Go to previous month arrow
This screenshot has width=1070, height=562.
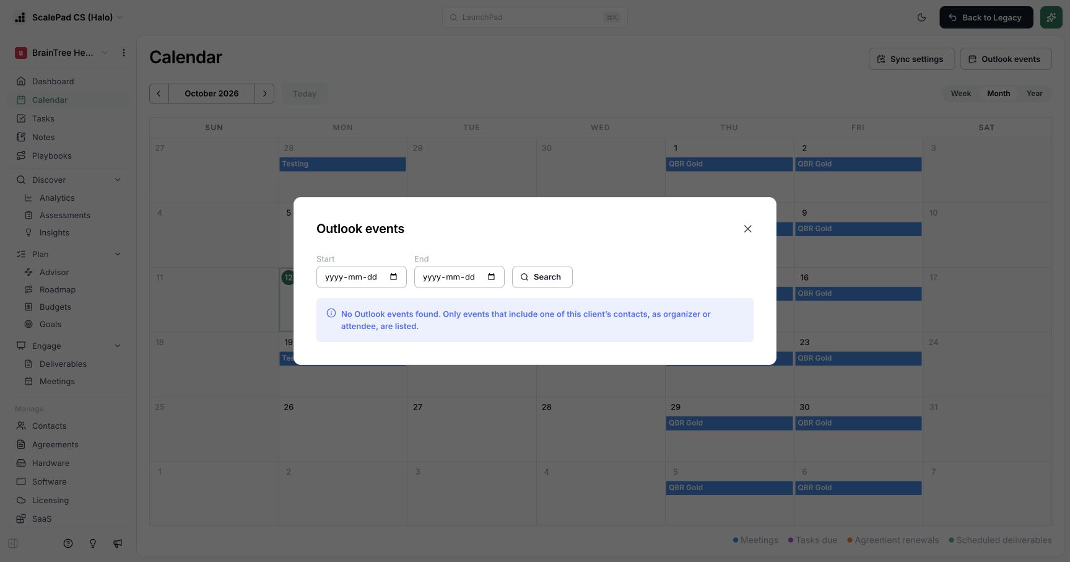(x=159, y=94)
